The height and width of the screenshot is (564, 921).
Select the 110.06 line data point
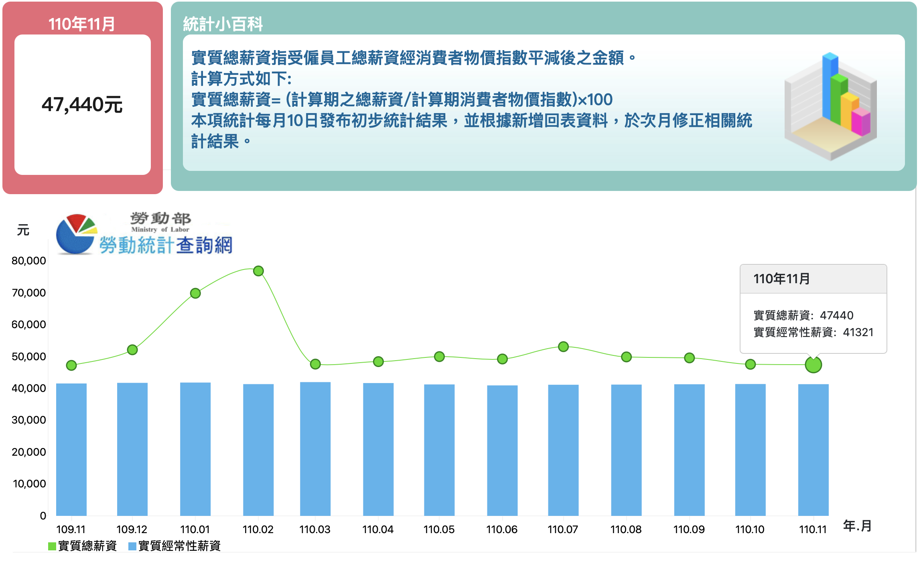(502, 359)
